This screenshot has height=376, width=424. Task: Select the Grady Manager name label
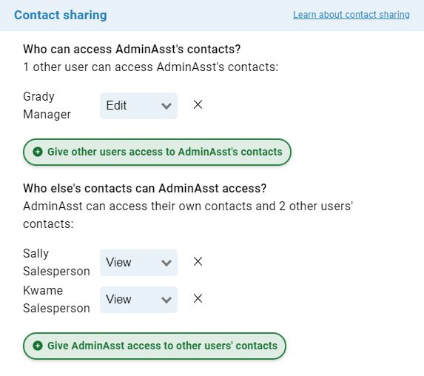click(47, 106)
